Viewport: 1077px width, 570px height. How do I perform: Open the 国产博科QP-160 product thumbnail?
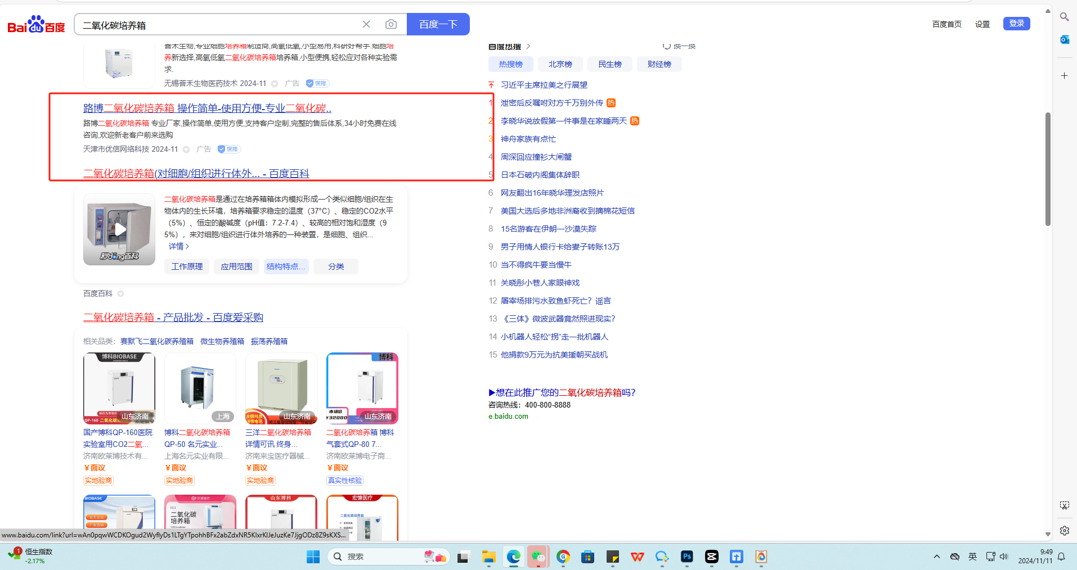pyautogui.click(x=119, y=388)
